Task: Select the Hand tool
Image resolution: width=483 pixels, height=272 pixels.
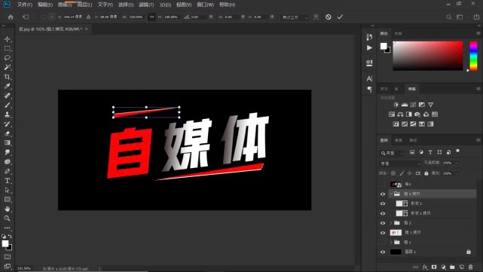Action: 8,209
